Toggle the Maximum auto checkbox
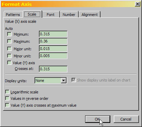Image resolution: width=142 pixels, height=127 pixels. click(x=9, y=41)
